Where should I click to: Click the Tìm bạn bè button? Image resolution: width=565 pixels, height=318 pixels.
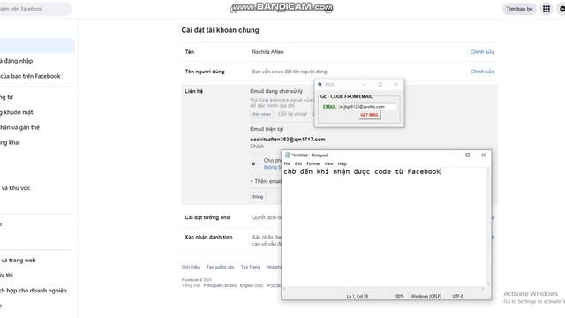(519, 9)
